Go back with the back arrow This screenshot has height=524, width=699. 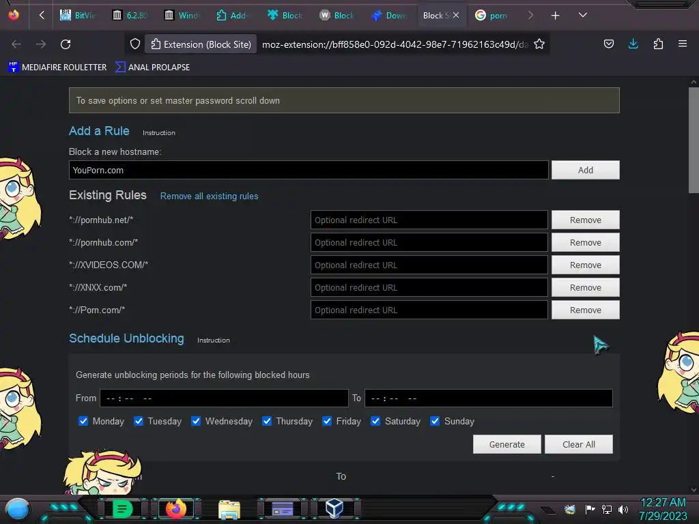[x=16, y=44]
